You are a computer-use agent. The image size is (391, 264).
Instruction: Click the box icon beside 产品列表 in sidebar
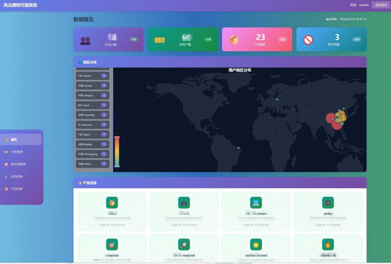point(6,189)
